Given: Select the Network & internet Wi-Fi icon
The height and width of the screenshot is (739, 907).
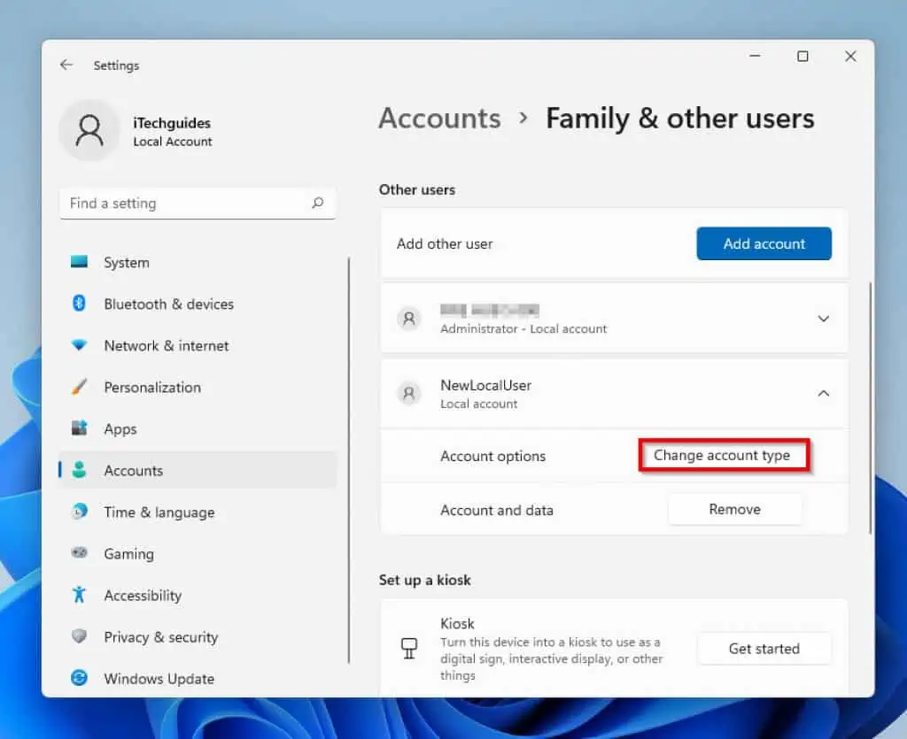Looking at the screenshot, I should [80, 345].
